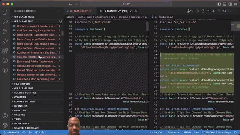240x135 pixels.
Task: Click blame info 2022-08-15 Yann Dago
Action: click(216, 132)
